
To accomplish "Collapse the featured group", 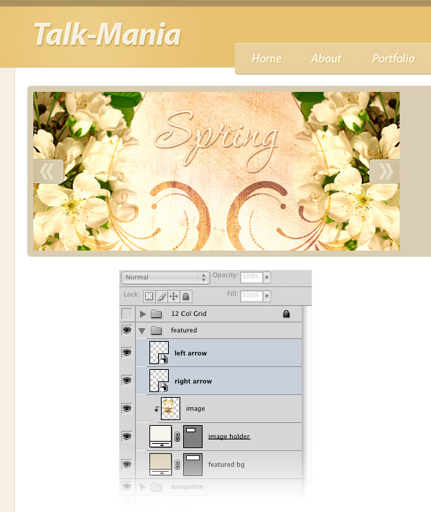I will 142,331.
